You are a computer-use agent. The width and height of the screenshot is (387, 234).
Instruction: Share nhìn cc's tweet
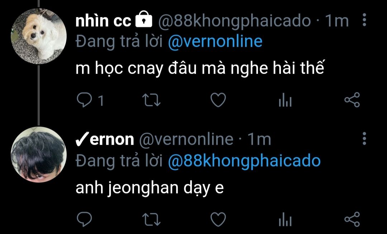pos(352,100)
